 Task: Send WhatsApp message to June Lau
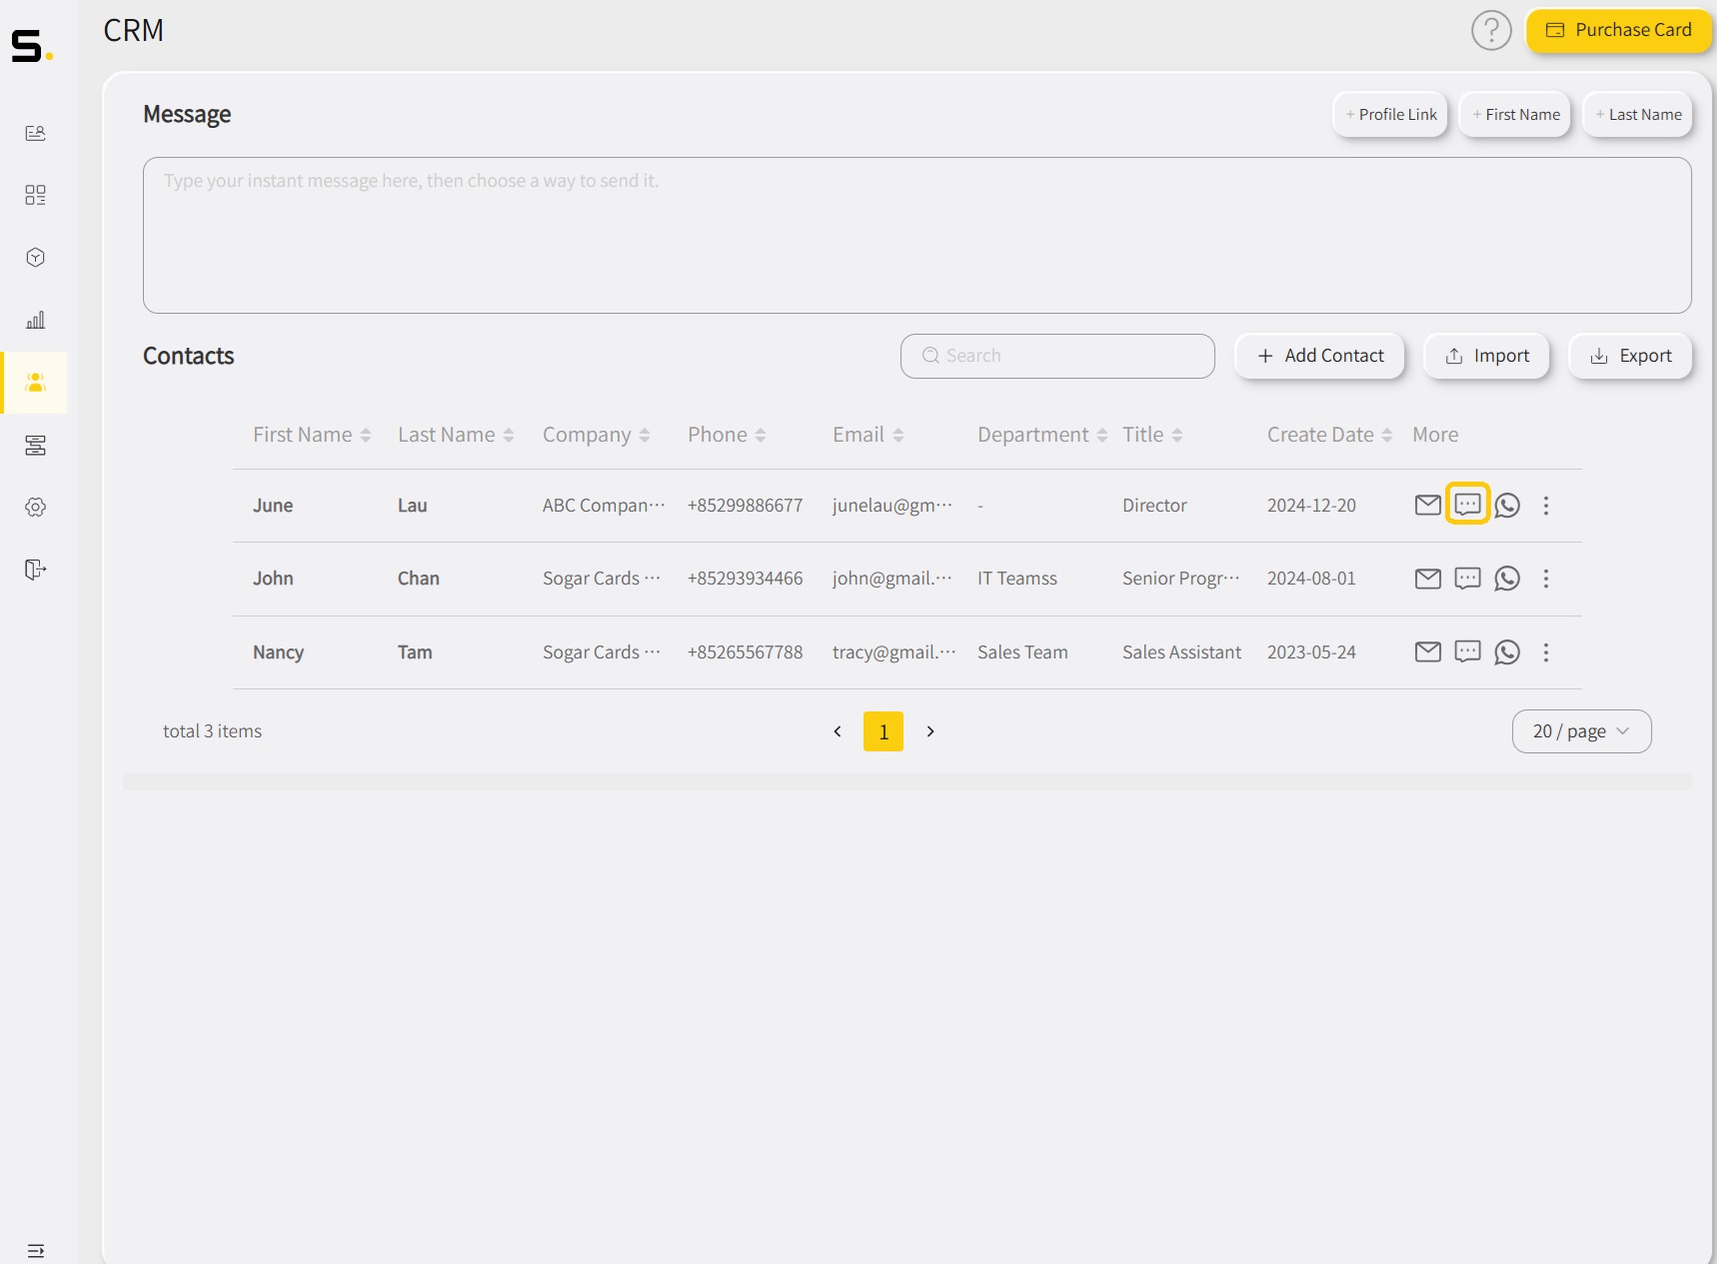[1507, 506]
